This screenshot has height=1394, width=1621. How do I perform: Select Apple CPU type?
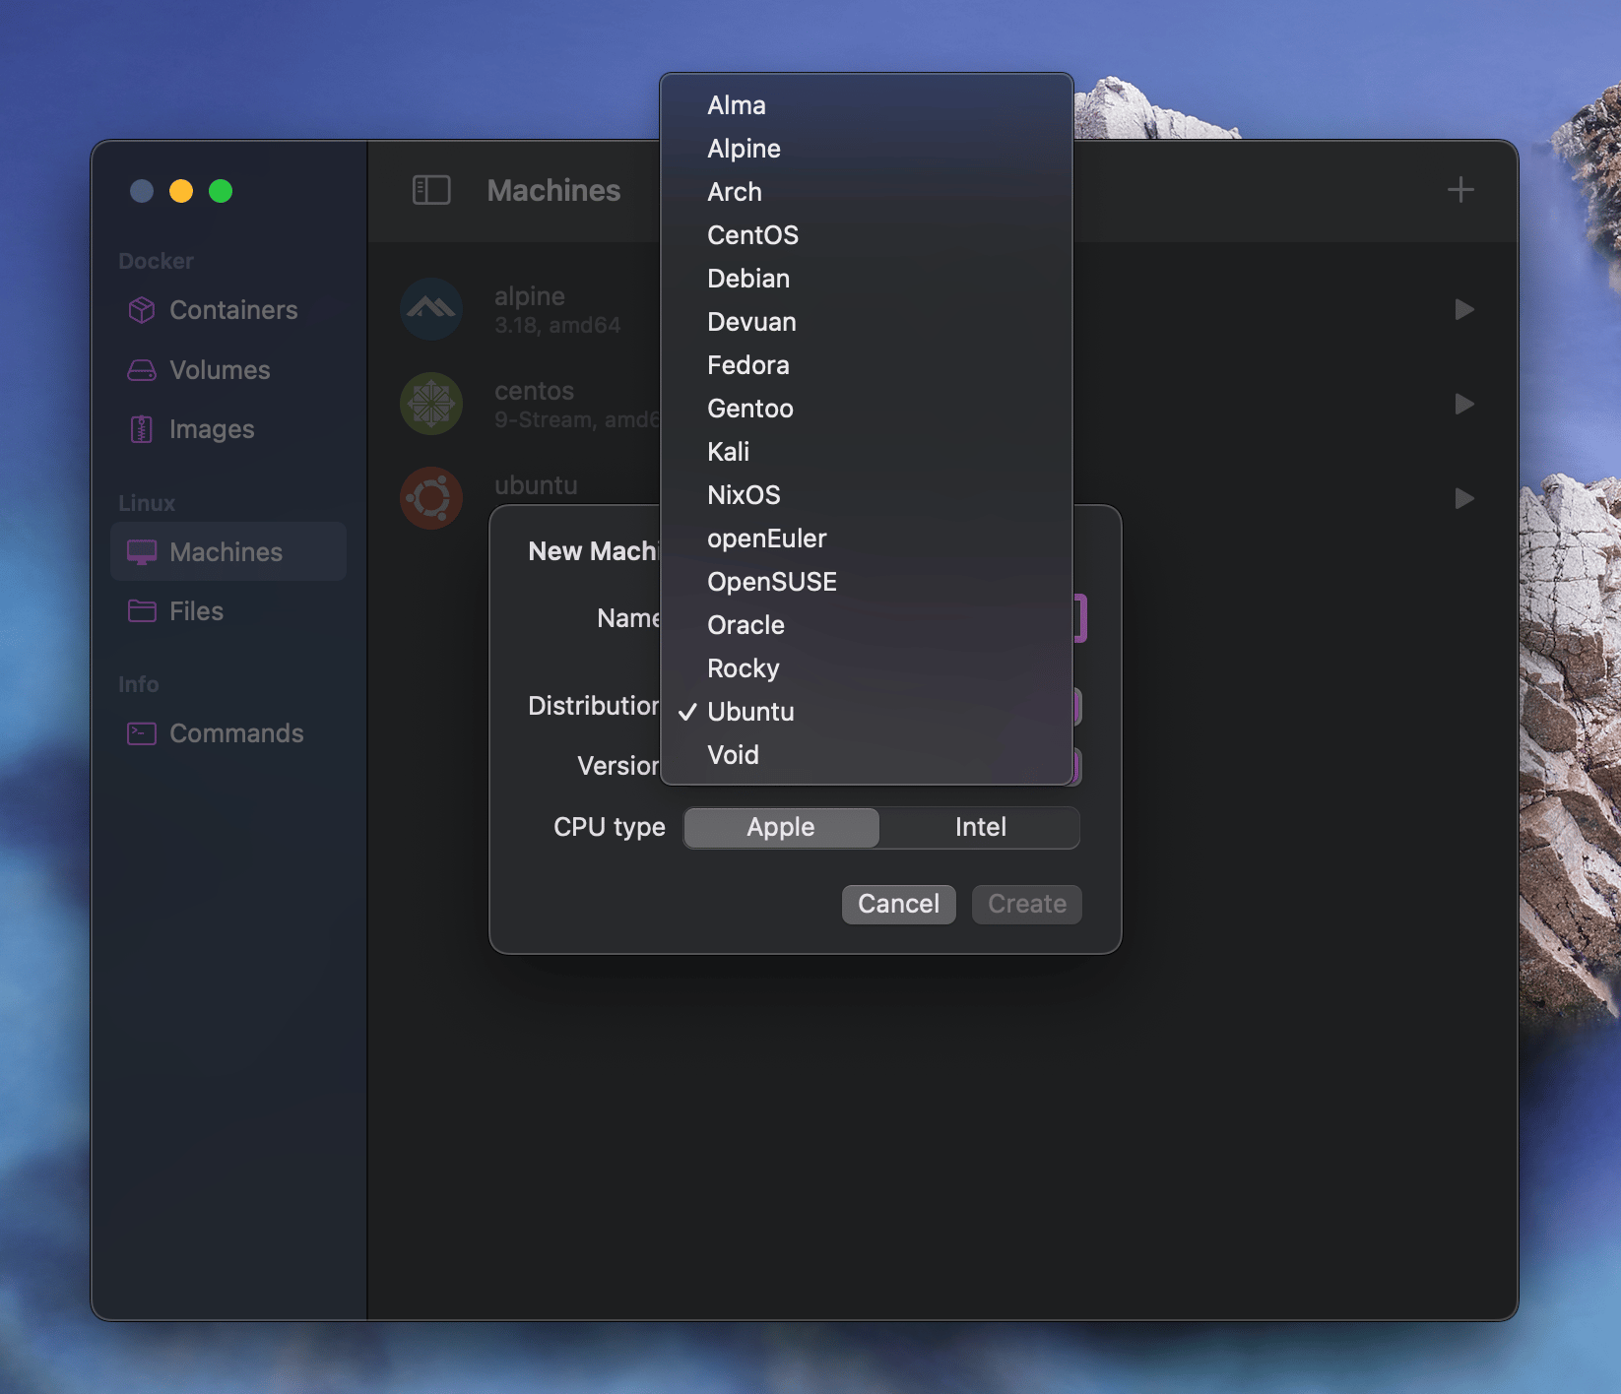point(781,827)
